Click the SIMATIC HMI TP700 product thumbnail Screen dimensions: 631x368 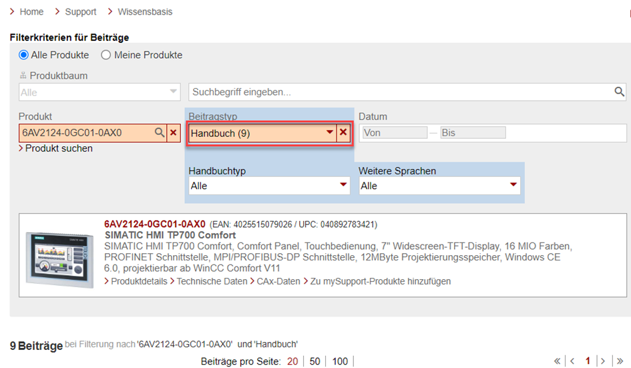pos(61,255)
